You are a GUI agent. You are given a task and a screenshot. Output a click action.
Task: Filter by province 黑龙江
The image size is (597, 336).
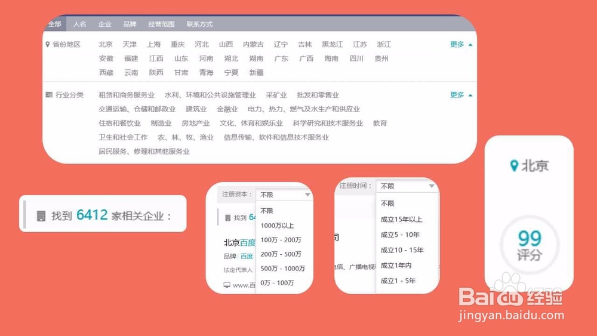click(333, 45)
